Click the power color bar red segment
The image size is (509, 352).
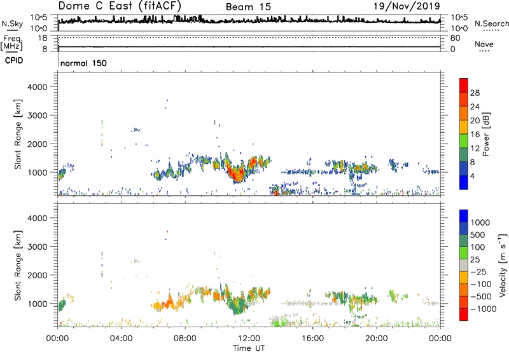pyautogui.click(x=464, y=85)
